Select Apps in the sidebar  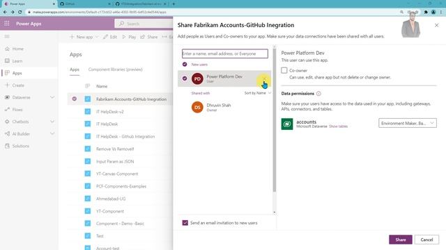tap(17, 73)
